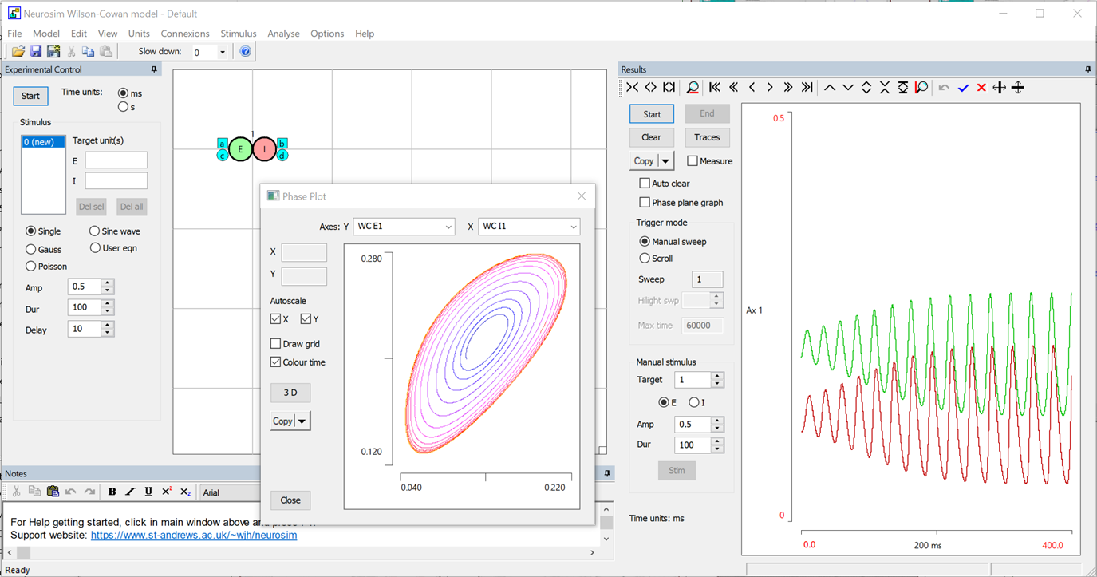Click the Notes horizontal scrollbar thumb
Screen dimensions: 1097x577
pos(23,552)
